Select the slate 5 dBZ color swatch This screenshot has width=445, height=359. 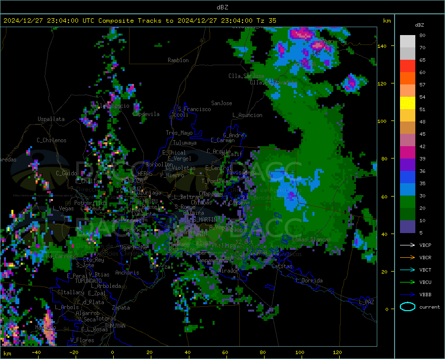tap(407, 227)
